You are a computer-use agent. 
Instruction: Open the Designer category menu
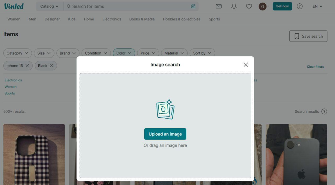click(52, 19)
